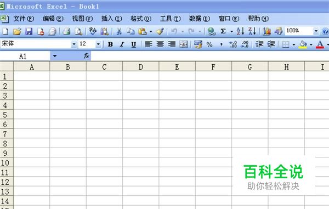
Task: Open the 视图(V) menu
Action: [82, 19]
